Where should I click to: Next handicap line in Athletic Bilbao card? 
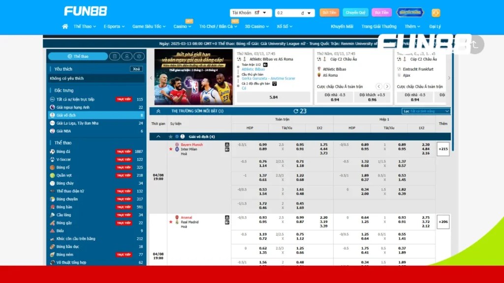tap(387, 86)
